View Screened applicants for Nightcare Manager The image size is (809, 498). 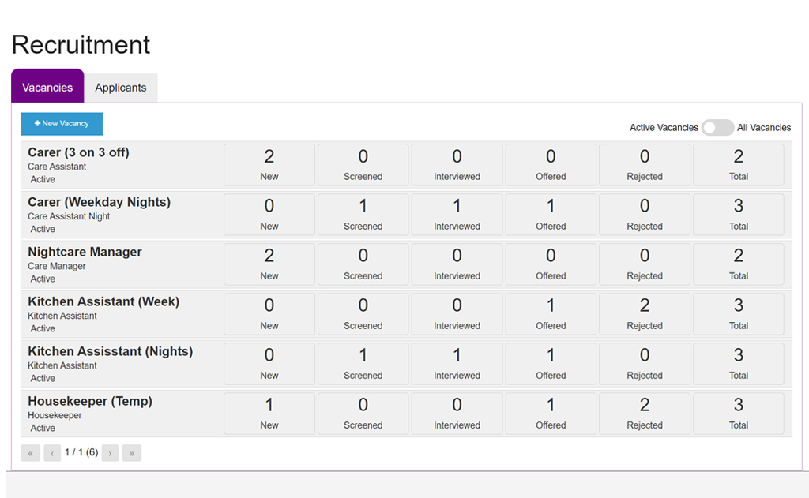pos(363,264)
